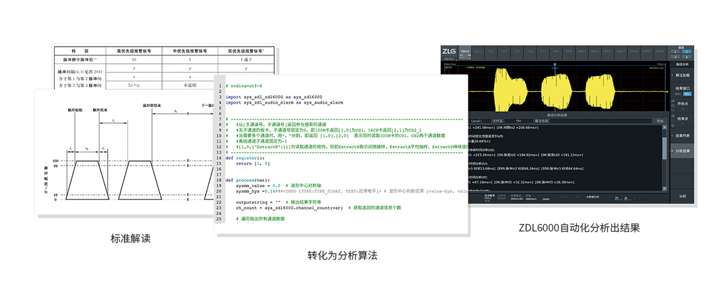Select the RIM12 channel tab

608,53
